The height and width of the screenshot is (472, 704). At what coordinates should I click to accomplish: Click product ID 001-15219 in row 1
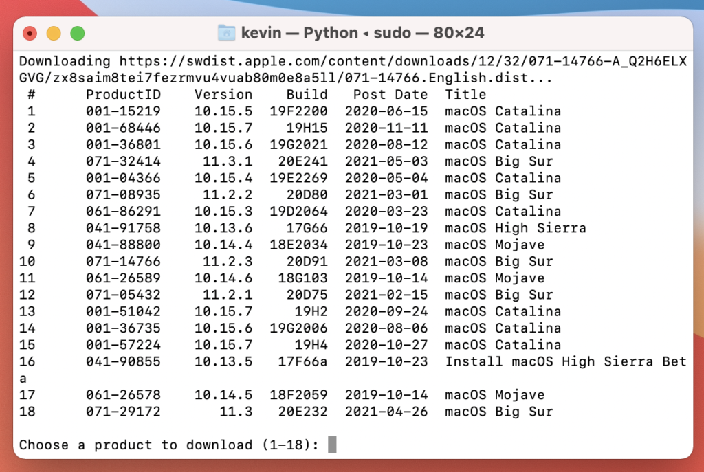click(123, 111)
